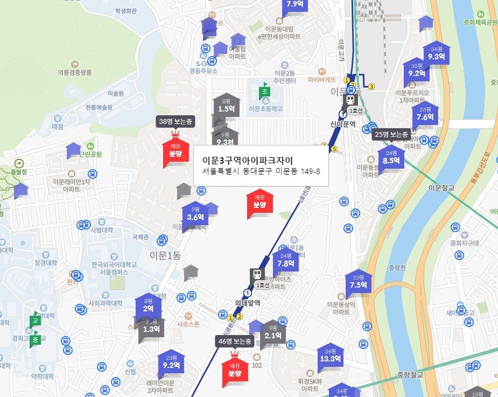Click the 출발점 green arrow icon
The width and height of the screenshot is (498, 397).
point(19,163)
